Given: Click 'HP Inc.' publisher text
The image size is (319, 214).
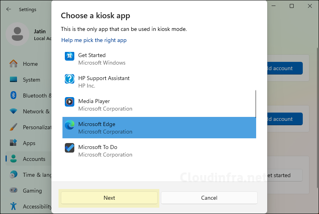Looking at the screenshot, I should 87,86.
